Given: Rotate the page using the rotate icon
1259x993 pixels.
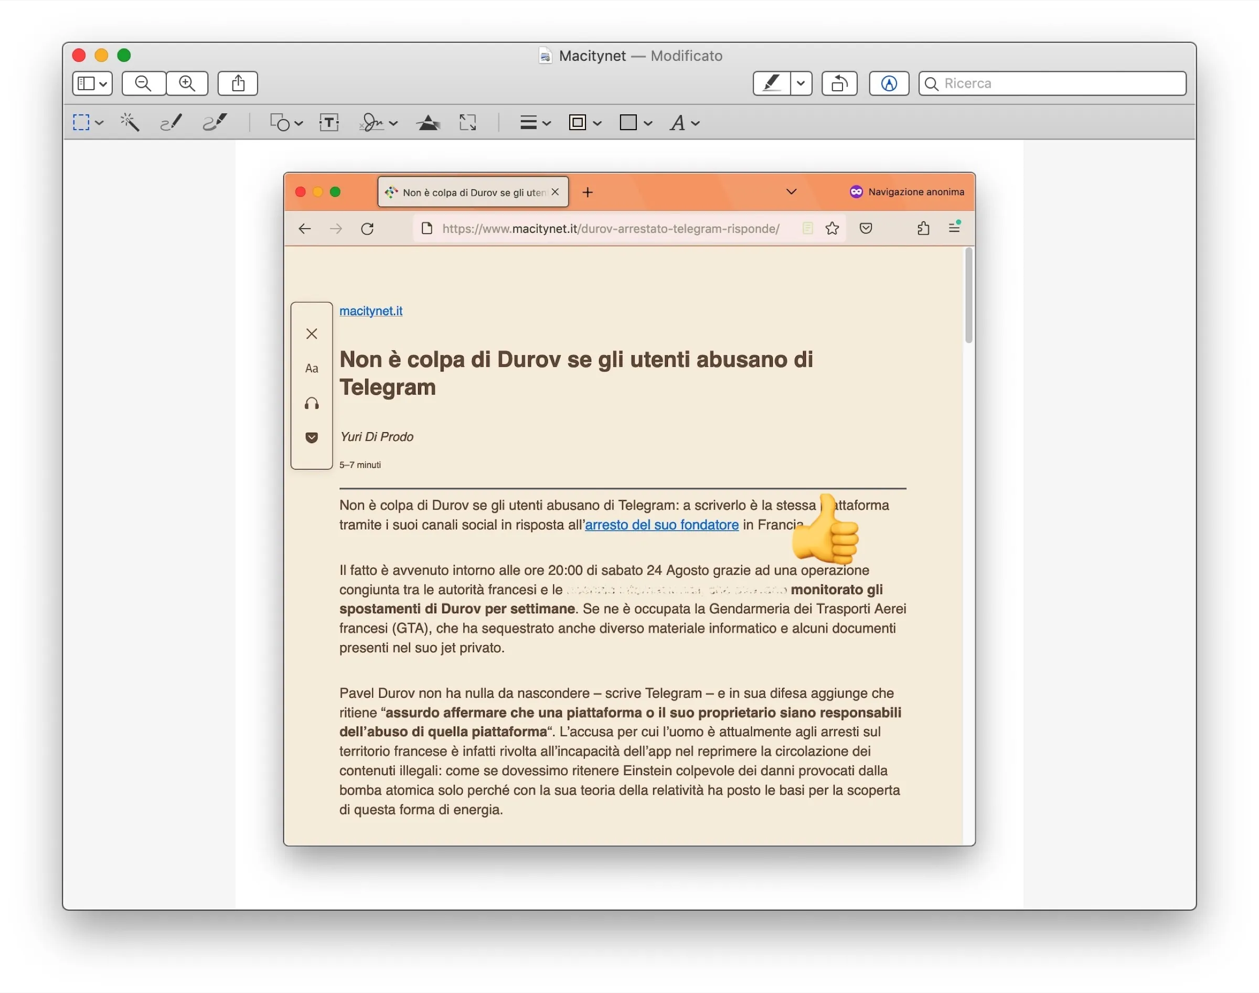Looking at the screenshot, I should pos(839,83).
